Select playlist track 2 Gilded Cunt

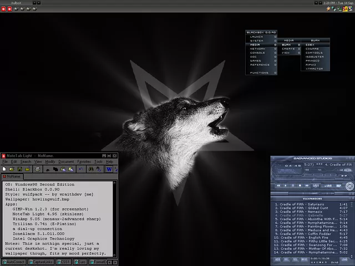click(311, 208)
